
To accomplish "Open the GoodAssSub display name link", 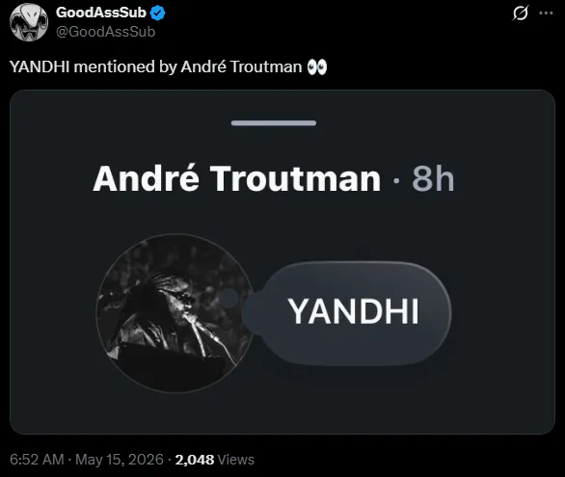I will click(101, 13).
